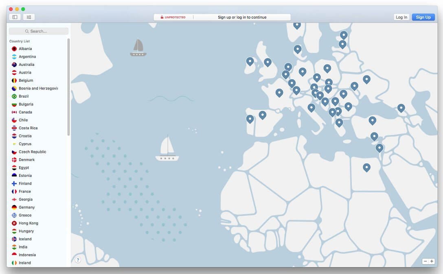Click the help question mark on the map
This screenshot has height=274, width=443.
[x=78, y=260]
